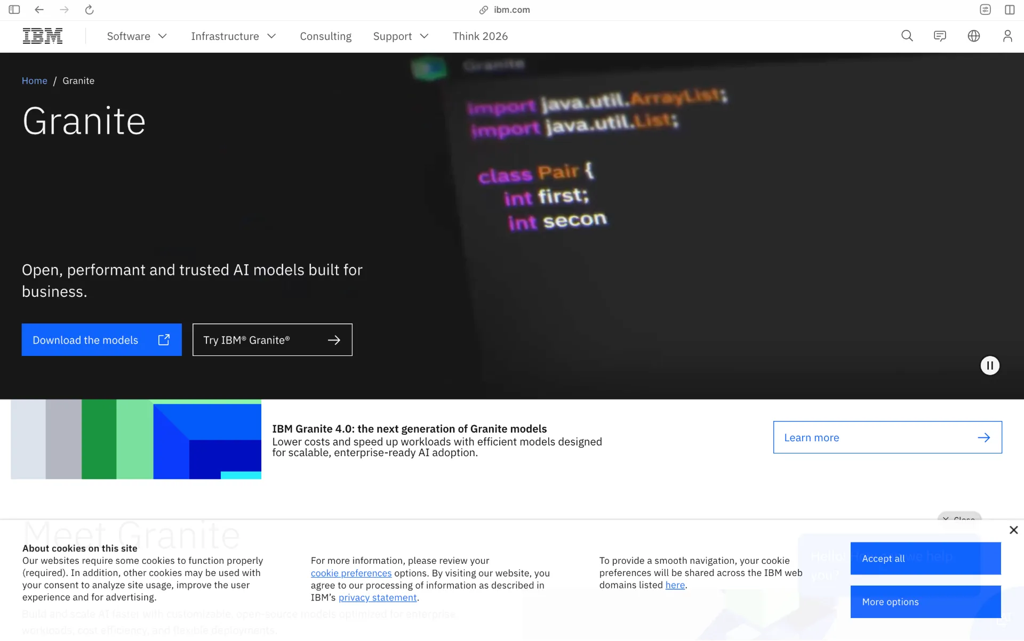Click the IBM logo

point(42,36)
